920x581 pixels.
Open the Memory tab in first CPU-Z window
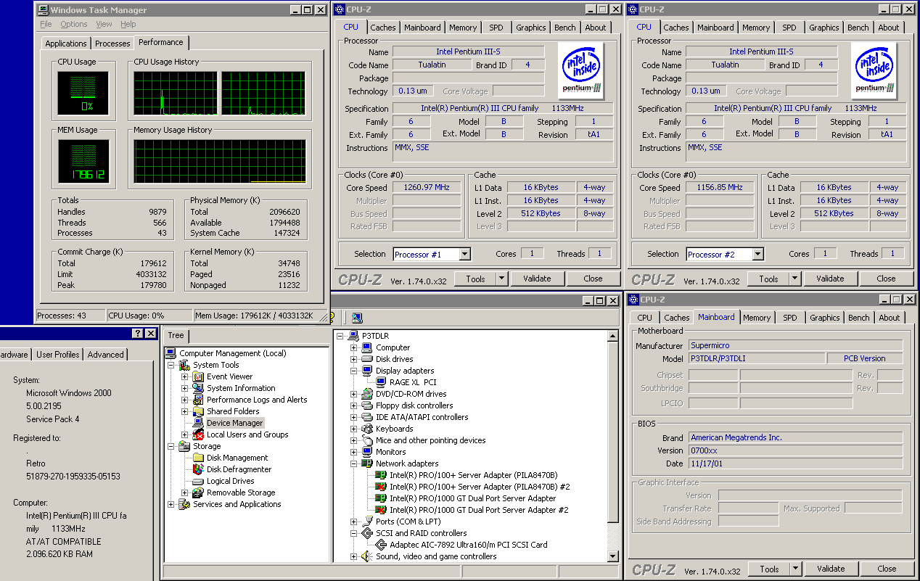click(x=463, y=28)
